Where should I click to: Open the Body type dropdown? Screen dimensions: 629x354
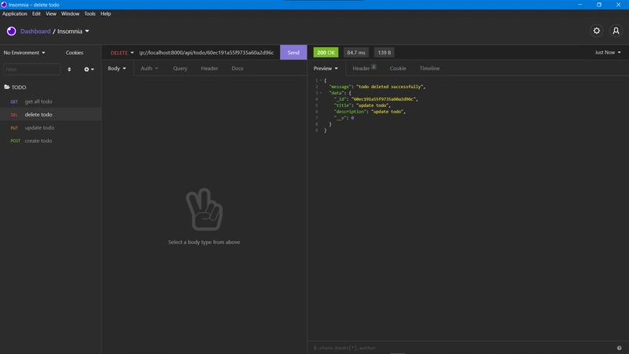coord(116,68)
